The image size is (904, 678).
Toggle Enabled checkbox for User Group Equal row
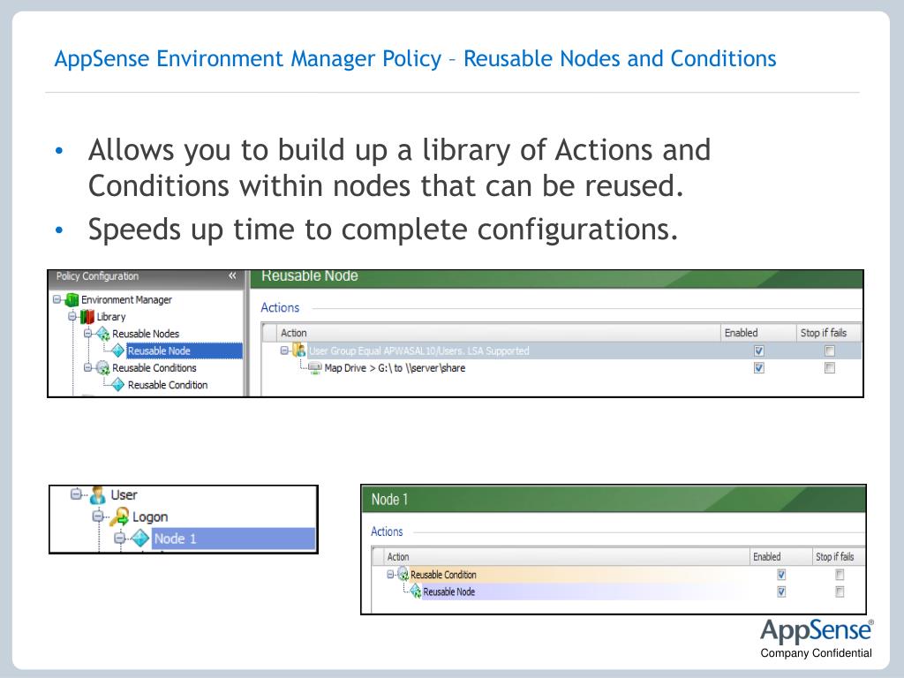tap(758, 350)
